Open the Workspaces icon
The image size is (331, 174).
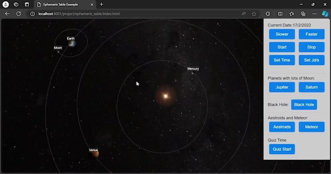16,5
